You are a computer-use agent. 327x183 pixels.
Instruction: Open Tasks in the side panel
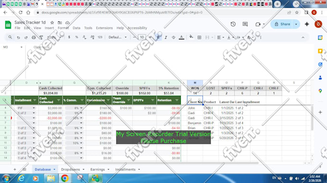pyautogui.click(x=320, y=64)
